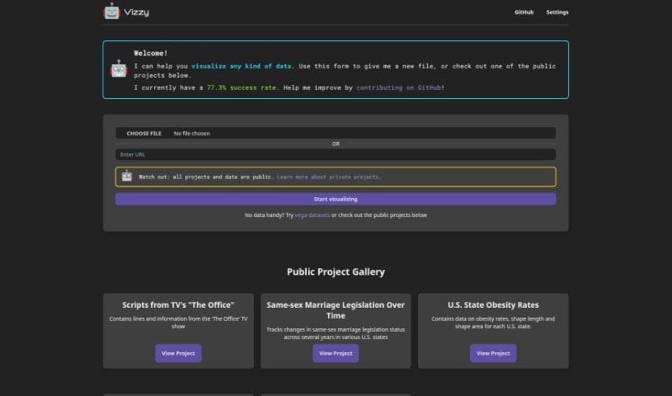
Task: Click the 'Welcome!' heading
Action: click(x=150, y=53)
